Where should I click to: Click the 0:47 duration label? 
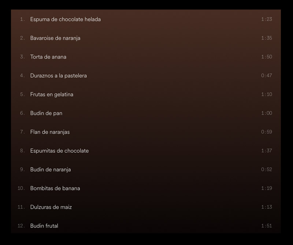[267, 75]
